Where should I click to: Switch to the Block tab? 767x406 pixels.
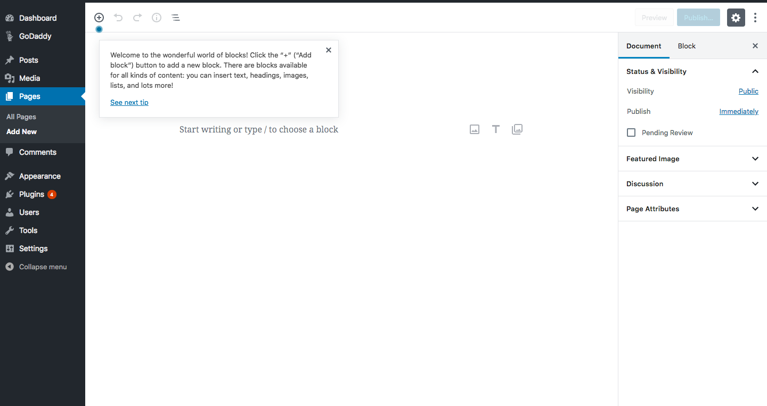[x=687, y=46]
